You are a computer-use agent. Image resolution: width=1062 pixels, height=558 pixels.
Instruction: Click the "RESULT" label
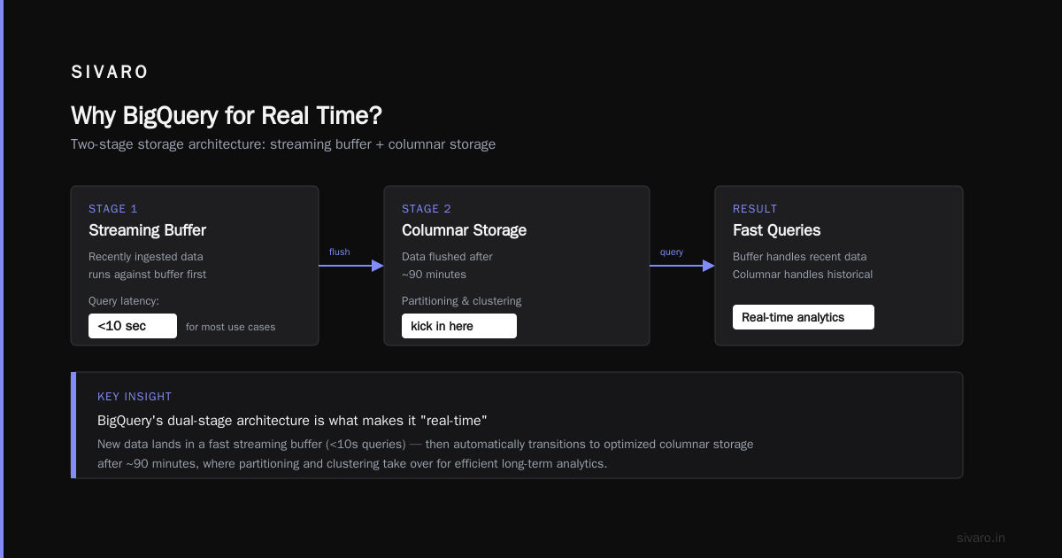pyautogui.click(x=755, y=209)
